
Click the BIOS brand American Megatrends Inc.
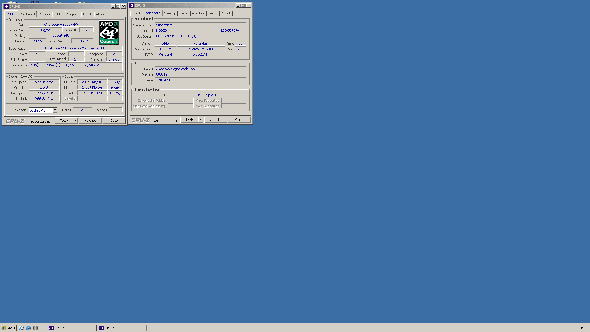[200, 69]
